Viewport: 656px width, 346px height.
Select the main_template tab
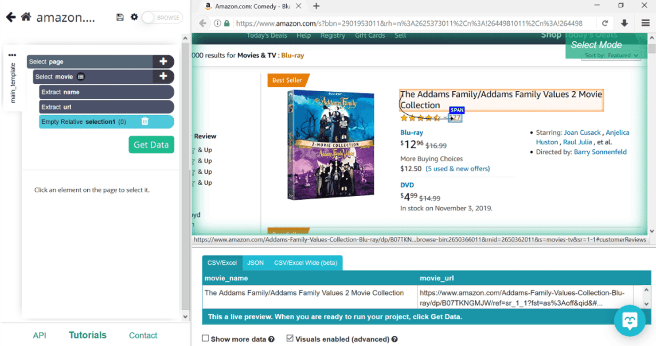(x=12, y=83)
